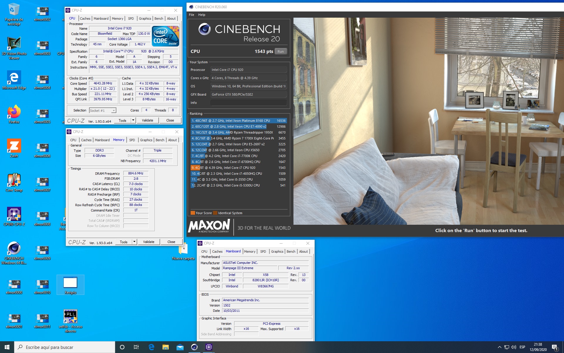The image size is (564, 353).
Task: Launch Firefox from the desktop icon
Action: 14,114
